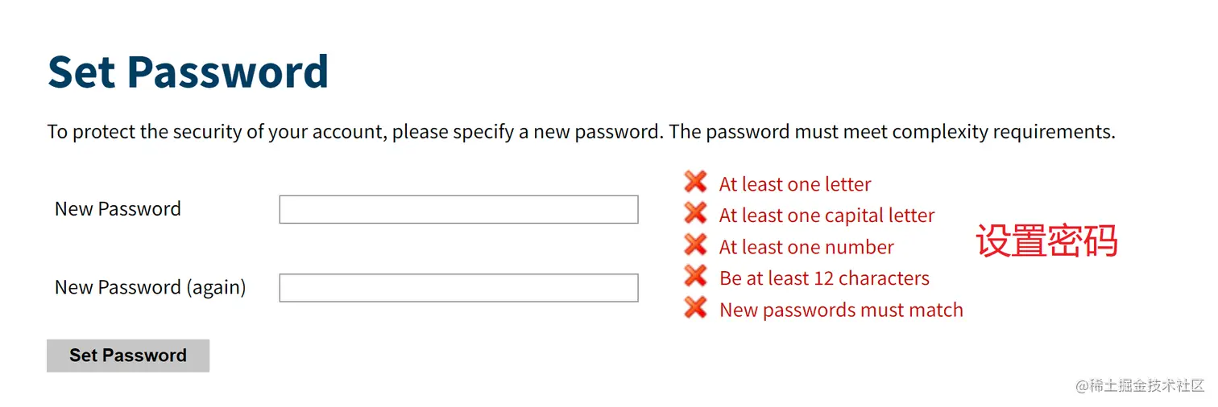This screenshot has width=1218, height=407.
Task: Click the red X for the 12 characters rule
Action: click(x=695, y=276)
